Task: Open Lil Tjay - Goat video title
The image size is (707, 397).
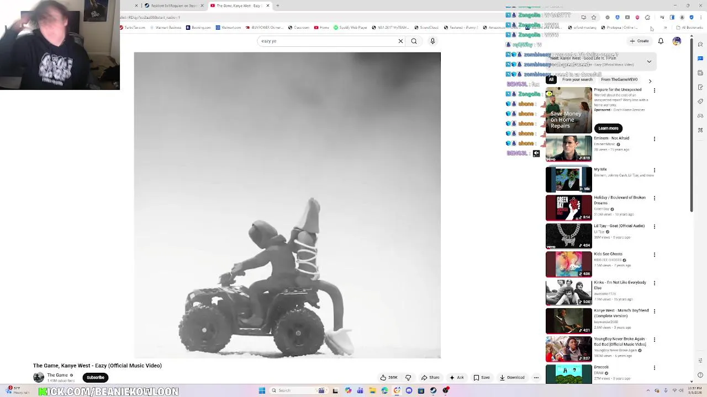Action: (619, 226)
